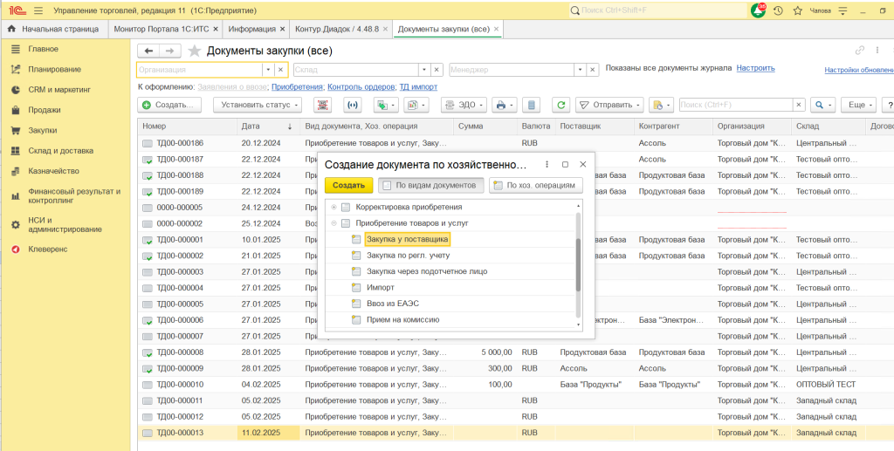This screenshot has height=451, width=894.
Task: Click the yellow Создать button in dialog
Action: point(349,185)
